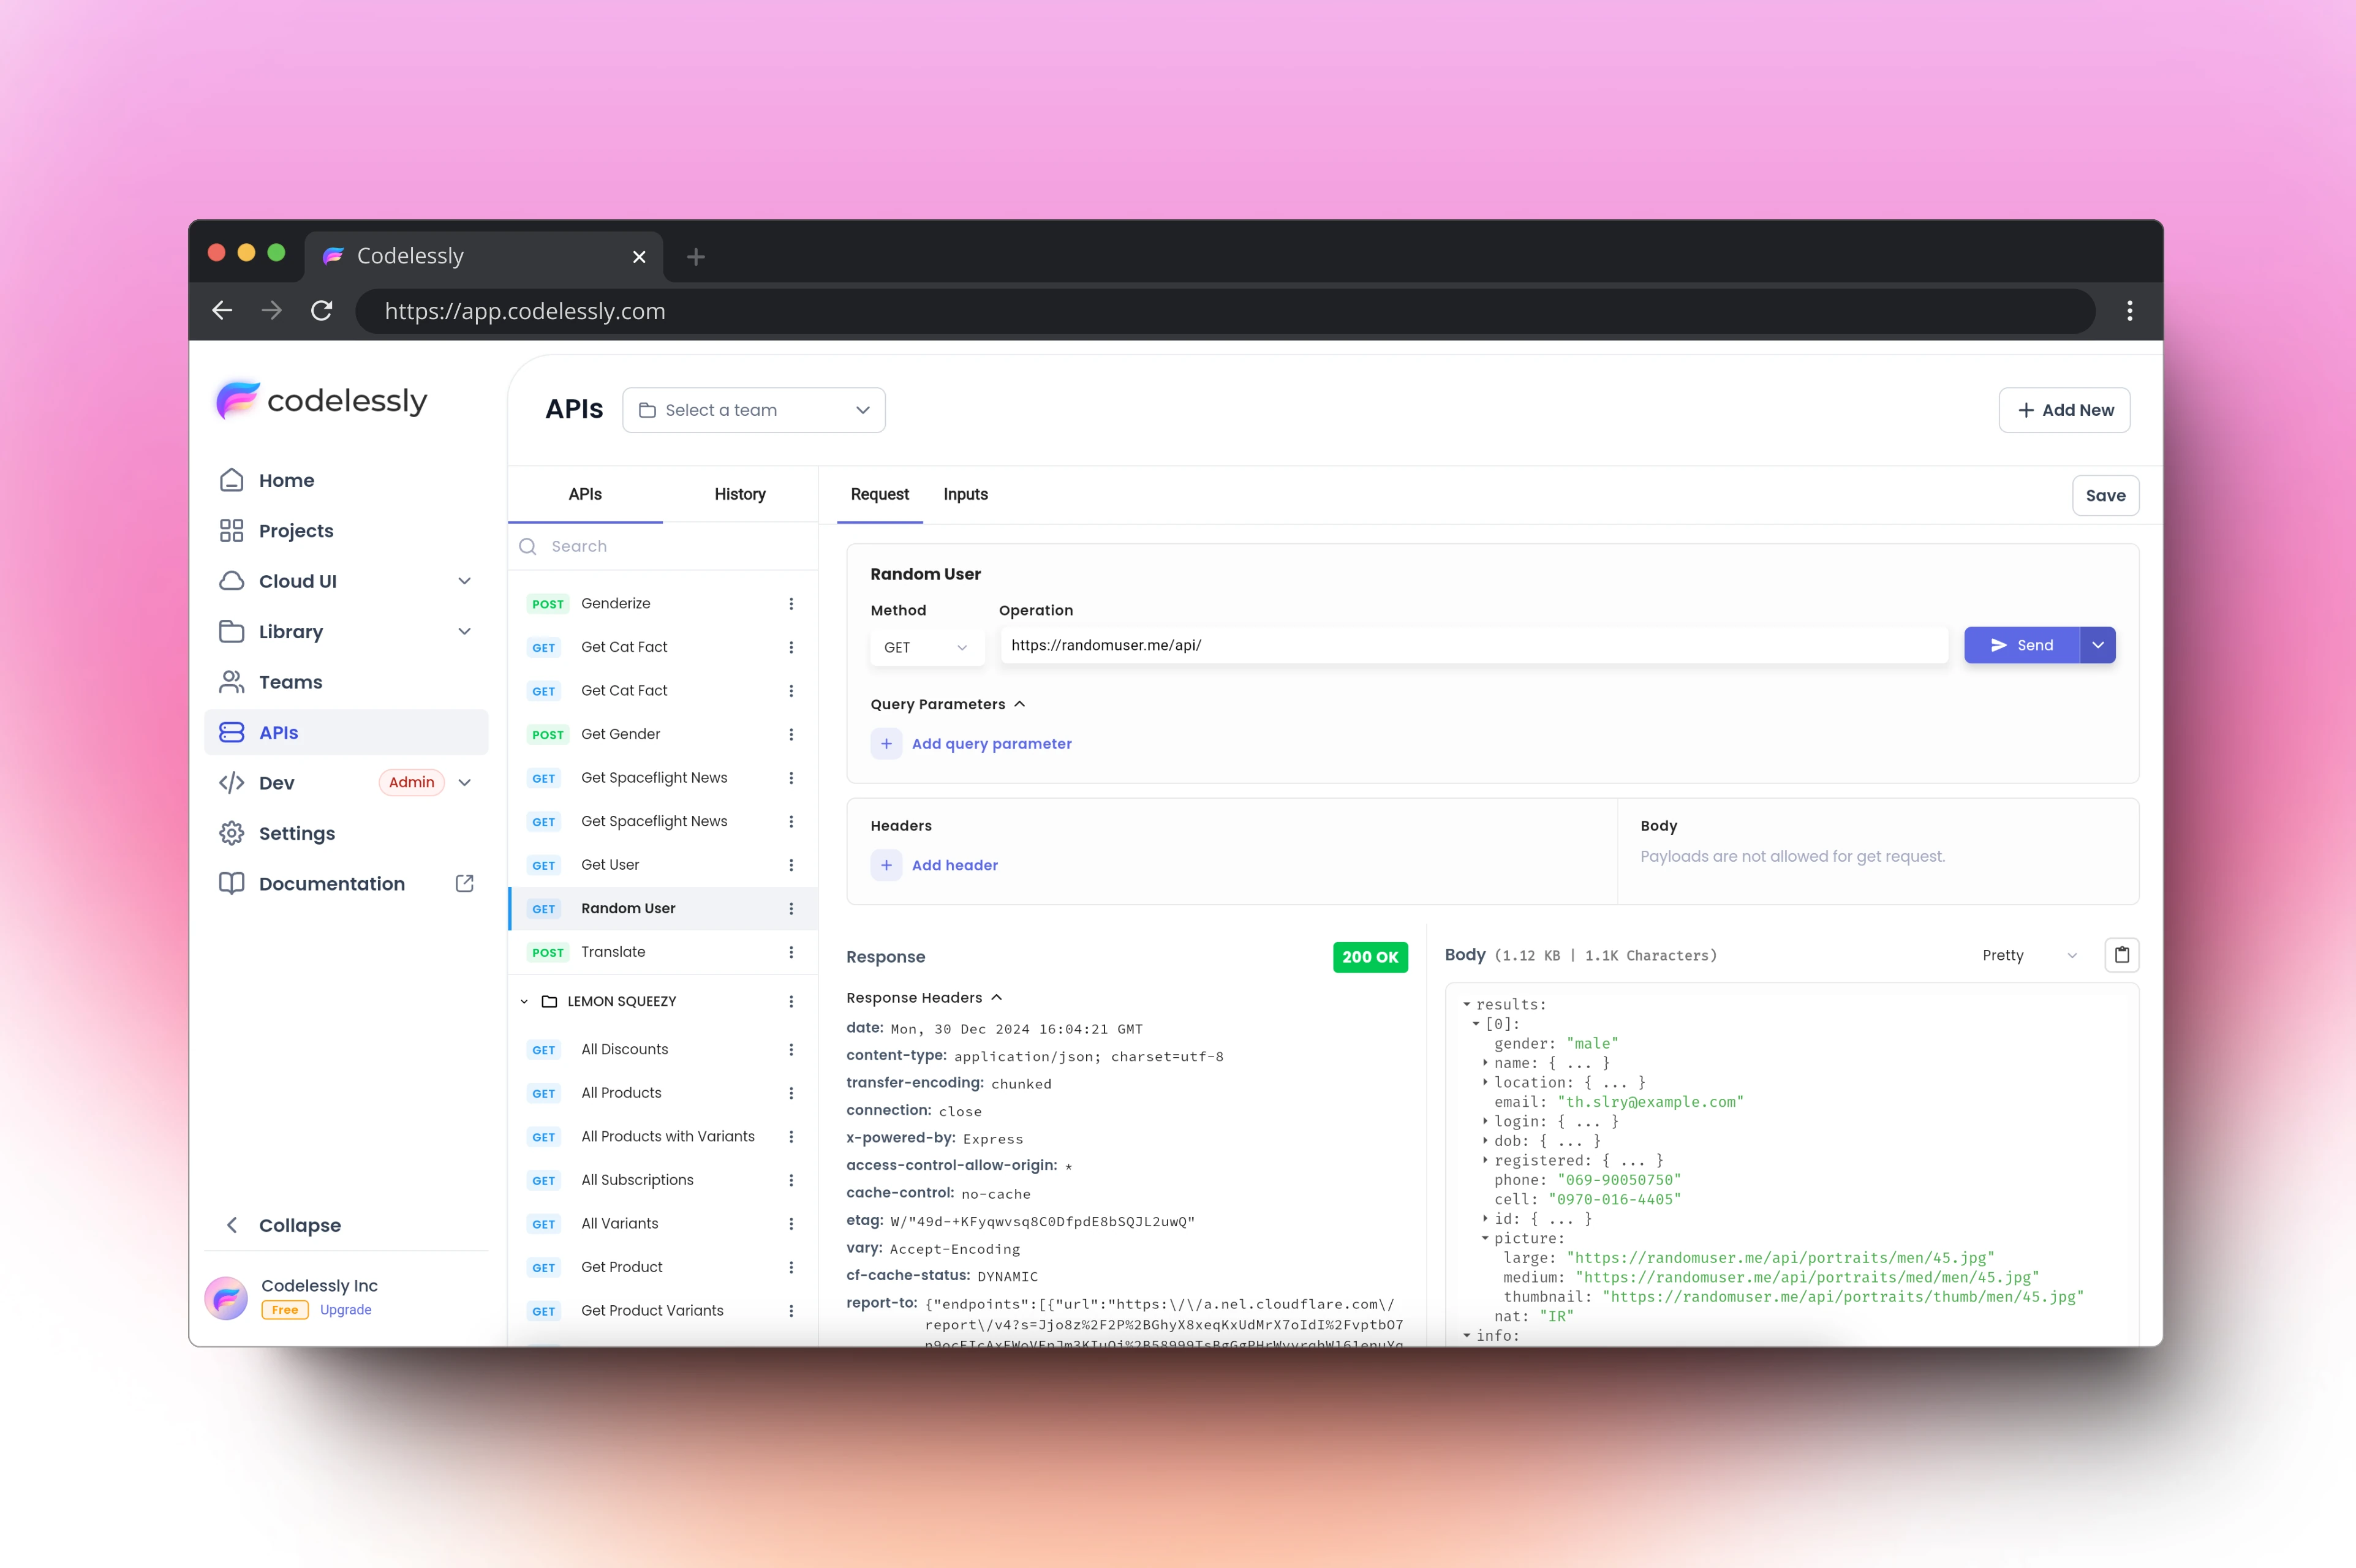Collapse the Response Headers section

[996, 997]
